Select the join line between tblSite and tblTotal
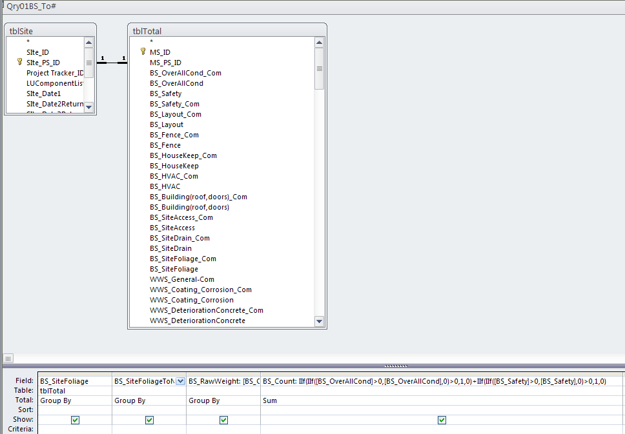The width and height of the screenshot is (625, 434). click(112, 63)
